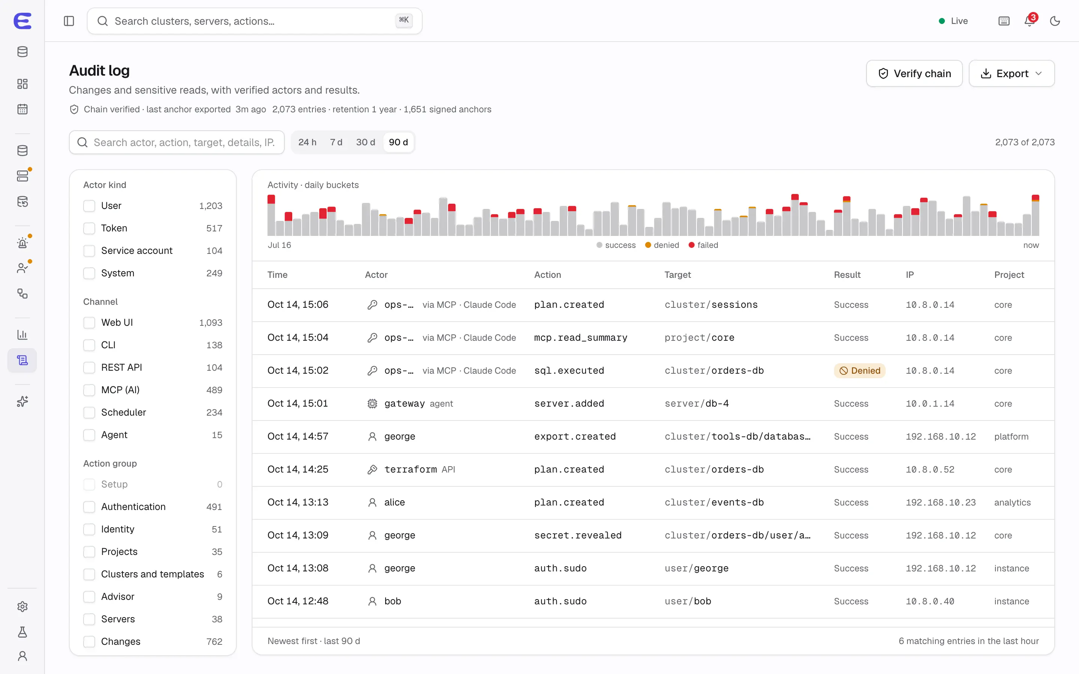Open the analytics bar chart icon

click(22, 335)
